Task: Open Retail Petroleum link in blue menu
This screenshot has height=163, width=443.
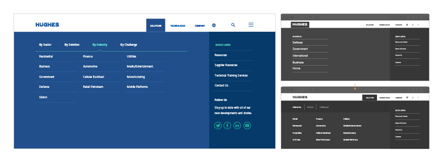Action: [x=93, y=87]
